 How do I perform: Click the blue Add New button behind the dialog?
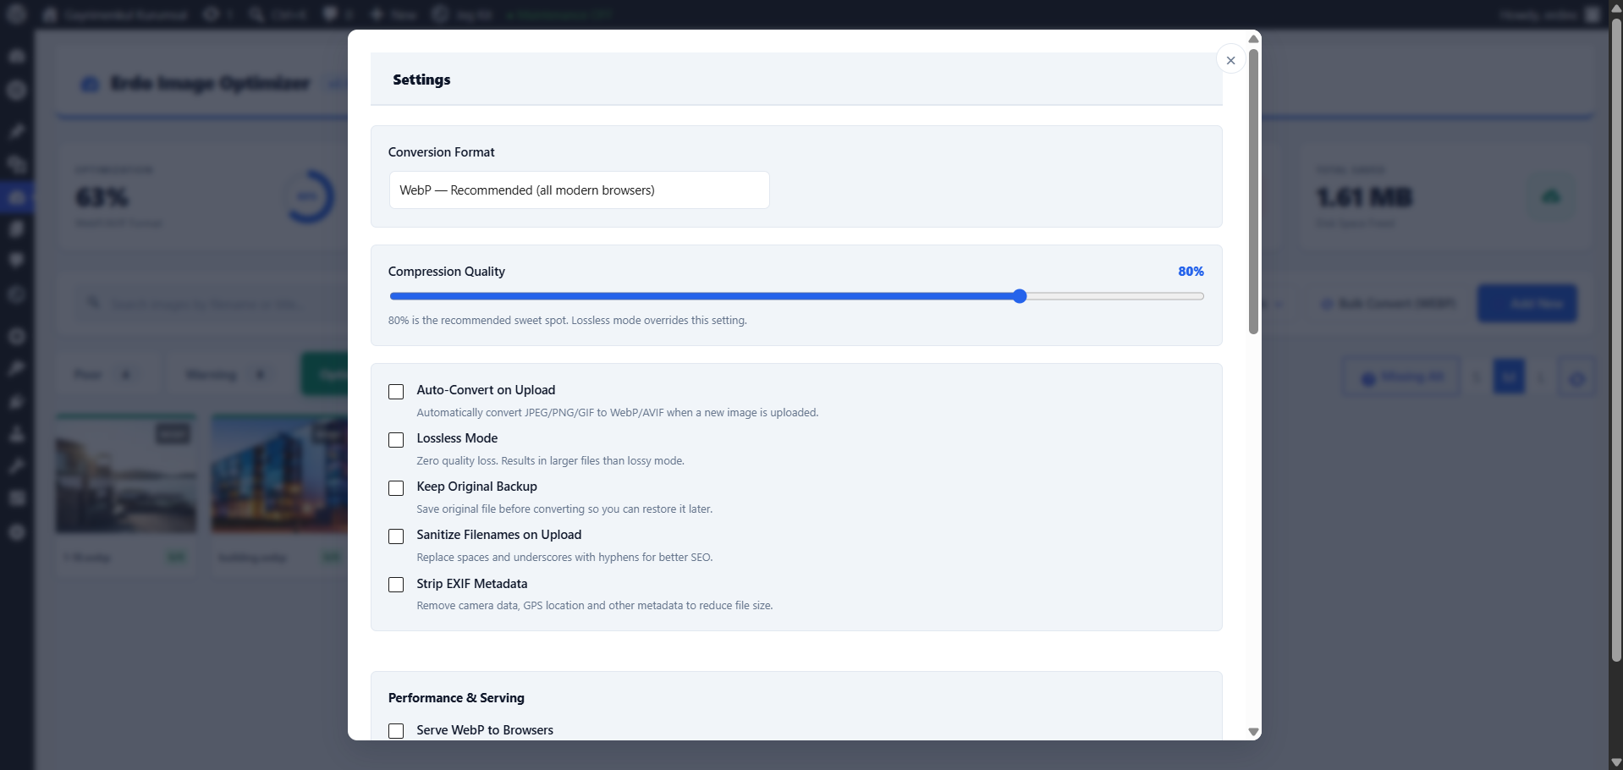click(x=1527, y=303)
